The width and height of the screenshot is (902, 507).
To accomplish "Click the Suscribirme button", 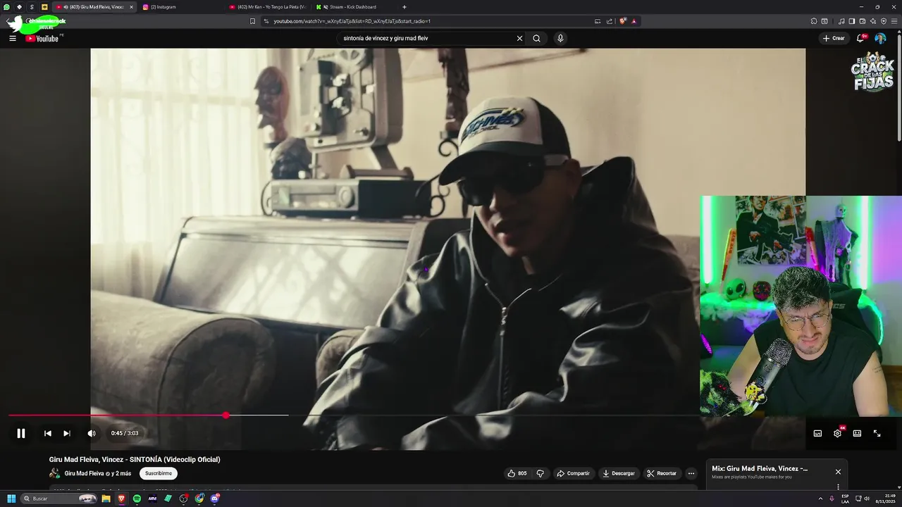I will (x=159, y=473).
